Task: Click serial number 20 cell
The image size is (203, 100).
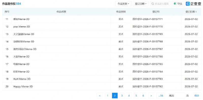Action: 7,86
